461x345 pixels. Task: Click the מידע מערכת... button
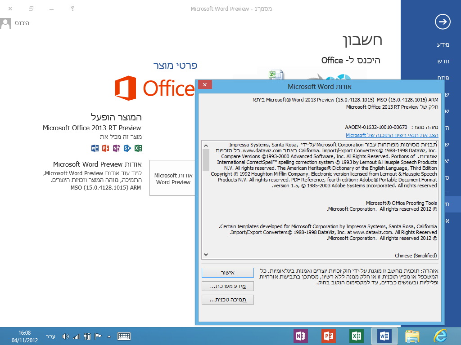[x=227, y=286]
